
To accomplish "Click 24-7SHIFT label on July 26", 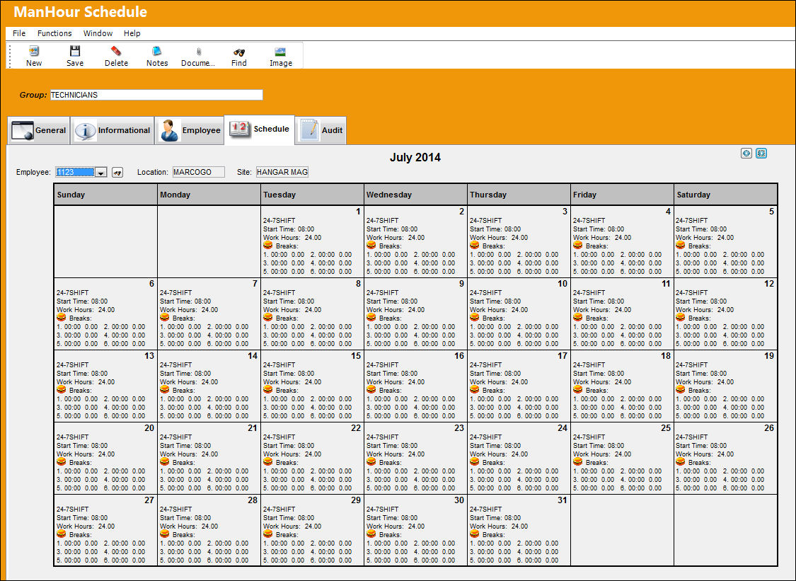I will (691, 437).
